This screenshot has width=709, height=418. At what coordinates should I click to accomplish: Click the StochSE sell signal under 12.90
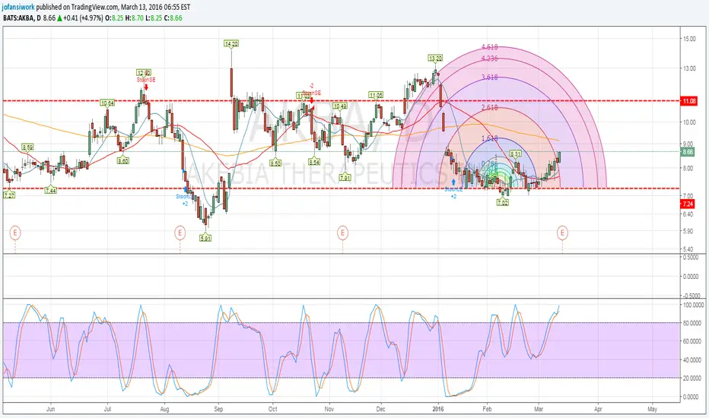click(146, 80)
